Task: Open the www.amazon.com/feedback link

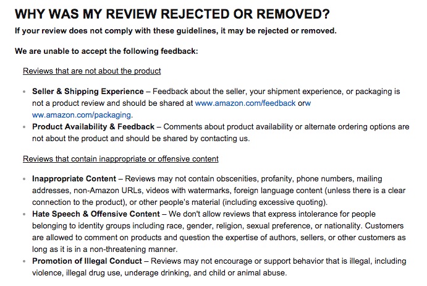Action: (x=245, y=103)
